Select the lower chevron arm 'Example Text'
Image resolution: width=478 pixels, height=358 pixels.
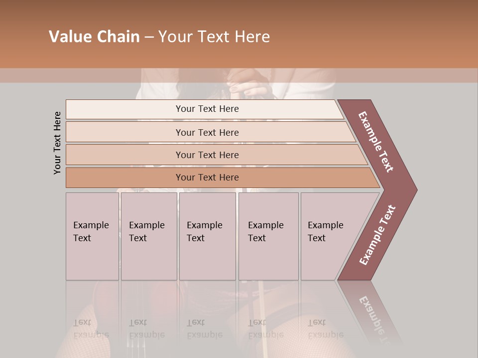click(377, 235)
